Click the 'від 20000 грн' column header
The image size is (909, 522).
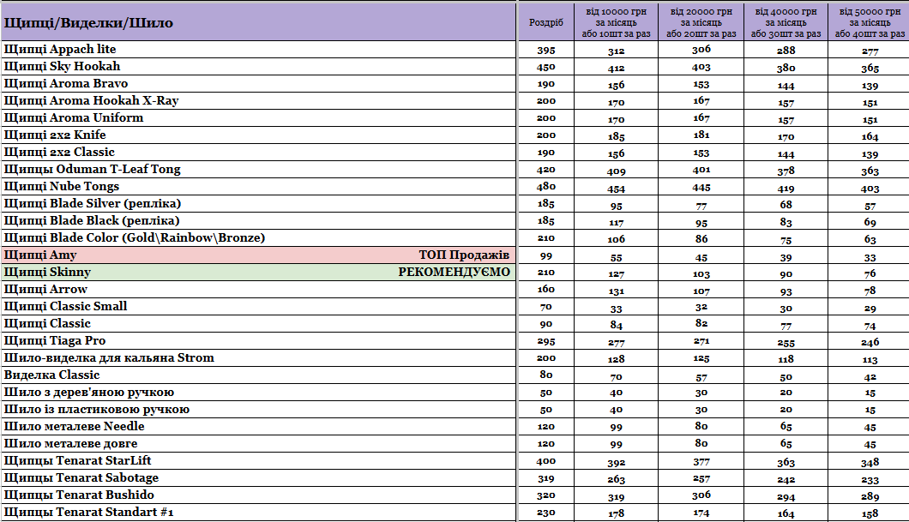701,22
